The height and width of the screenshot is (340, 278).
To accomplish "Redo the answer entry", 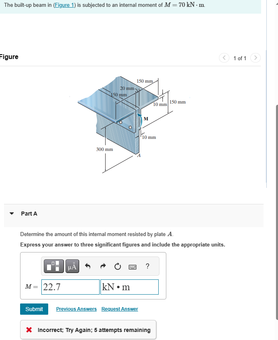I will click(x=103, y=266).
